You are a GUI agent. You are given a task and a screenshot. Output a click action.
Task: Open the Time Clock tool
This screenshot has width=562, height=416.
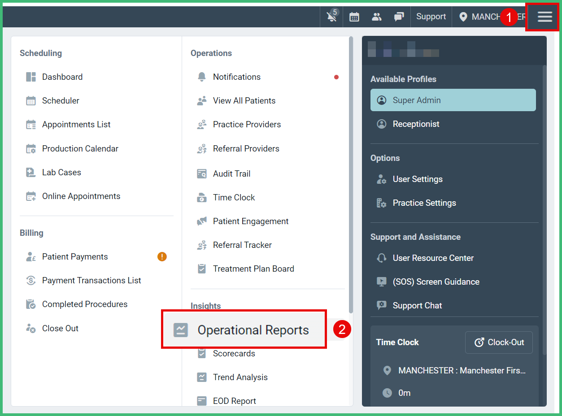(233, 197)
